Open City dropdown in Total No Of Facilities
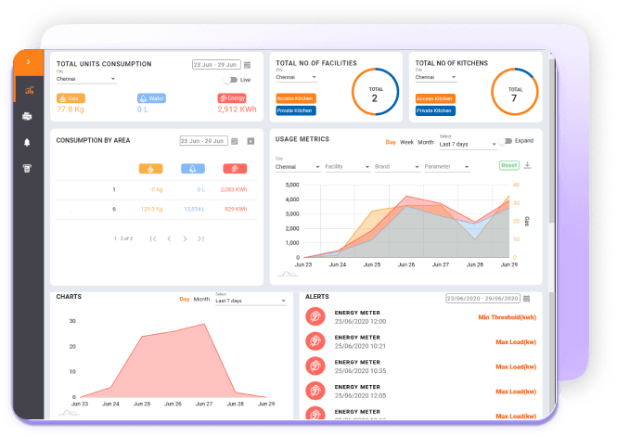This screenshot has width=617, height=437. point(296,78)
